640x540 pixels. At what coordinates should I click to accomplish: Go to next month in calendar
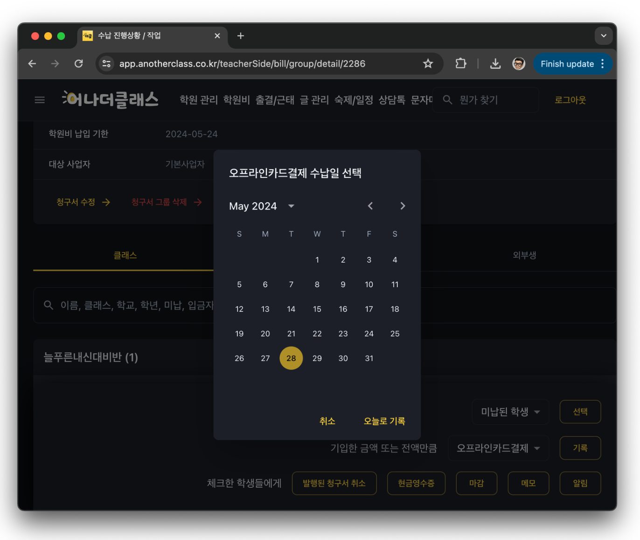tap(403, 206)
